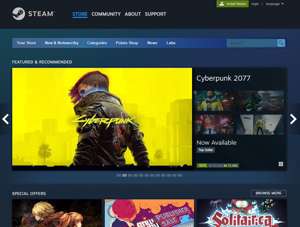Go to previous featured carousel slide arrow
The image size is (300, 227).
(x=6, y=119)
